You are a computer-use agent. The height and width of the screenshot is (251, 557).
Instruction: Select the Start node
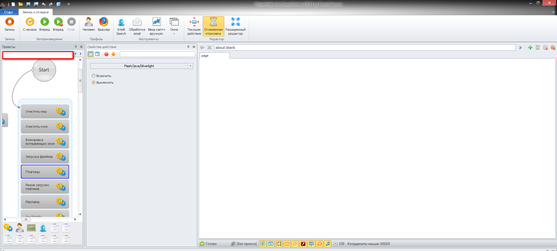[x=44, y=70]
